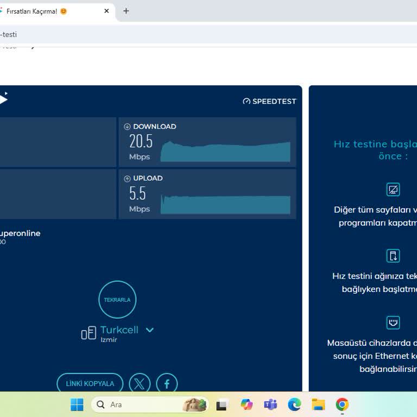Click the Speedtest logo
The height and width of the screenshot is (417, 417).
coord(269,101)
